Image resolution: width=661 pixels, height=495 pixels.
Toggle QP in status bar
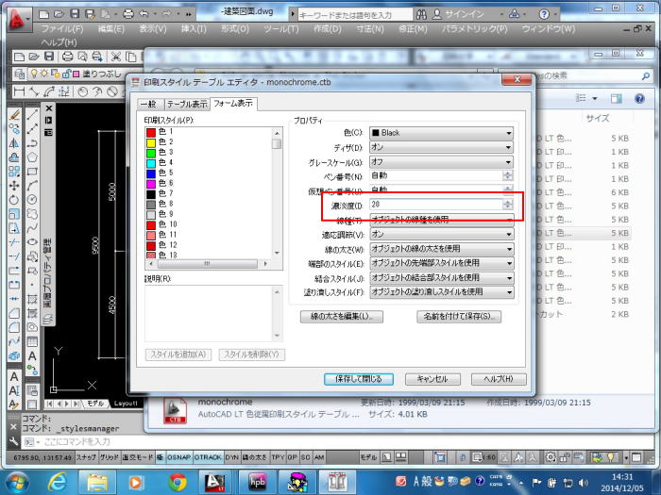click(293, 457)
